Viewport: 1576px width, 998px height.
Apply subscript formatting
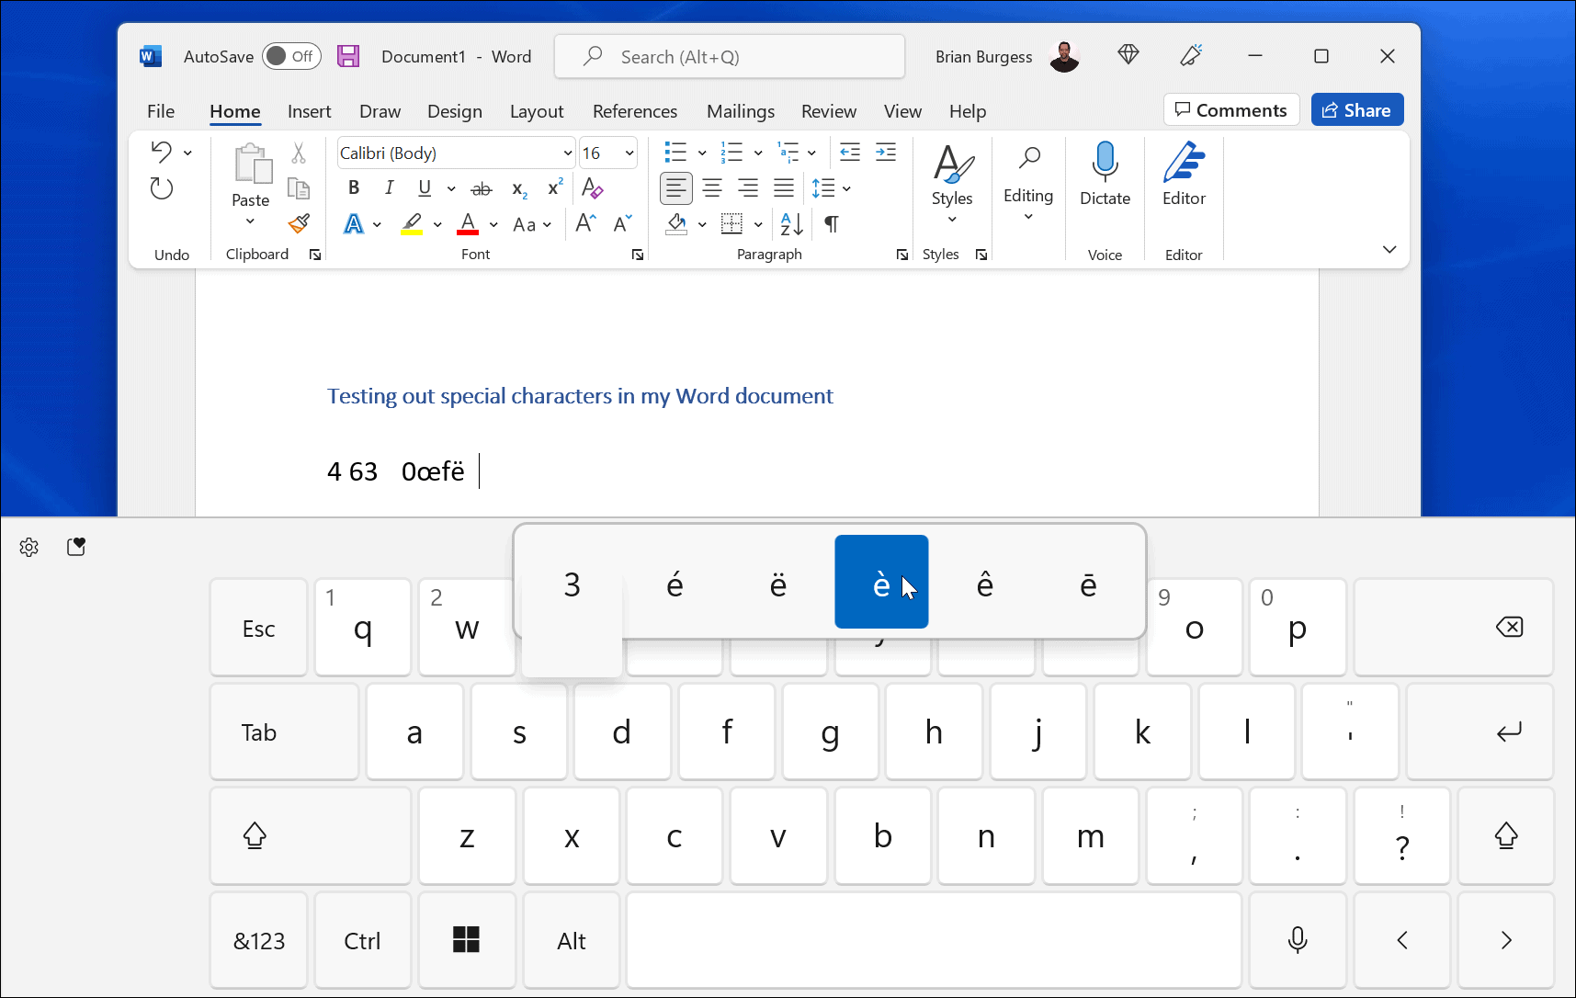pos(517,188)
